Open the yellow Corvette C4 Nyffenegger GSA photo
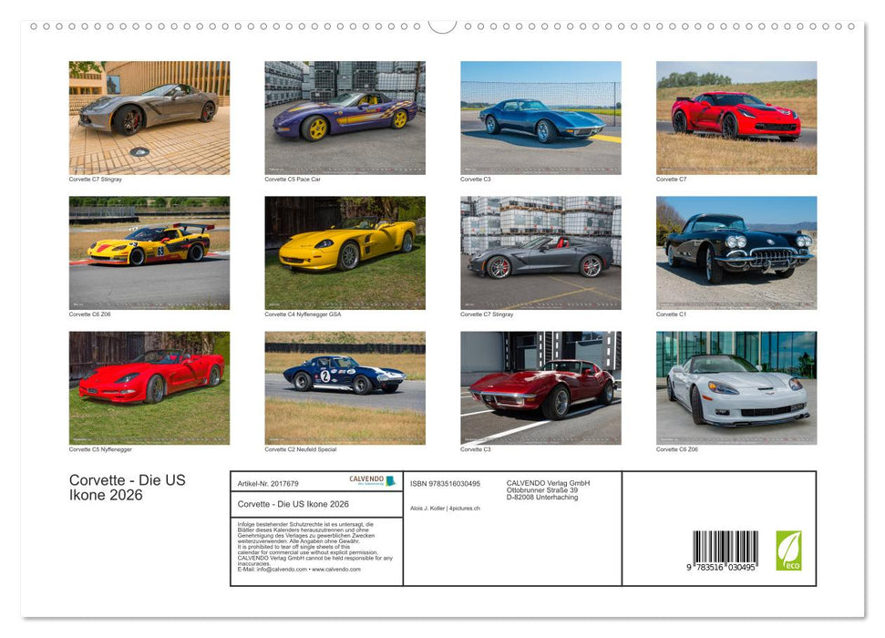885x638 pixels. tap(345, 252)
